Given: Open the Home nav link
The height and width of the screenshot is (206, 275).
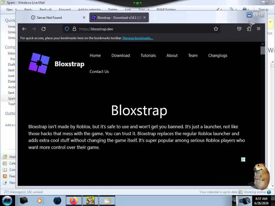Looking at the screenshot, I should [x=95, y=56].
